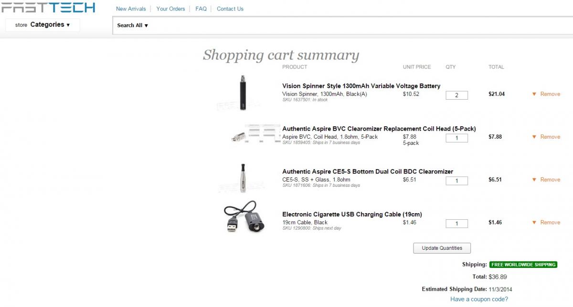Click the Have a coupon code link
The width and height of the screenshot is (573, 307).
point(479,299)
